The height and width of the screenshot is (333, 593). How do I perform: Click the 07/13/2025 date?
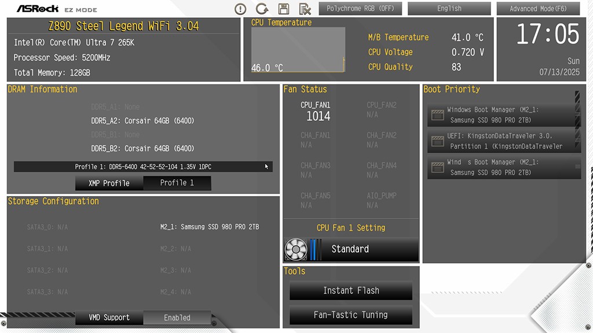coord(559,72)
